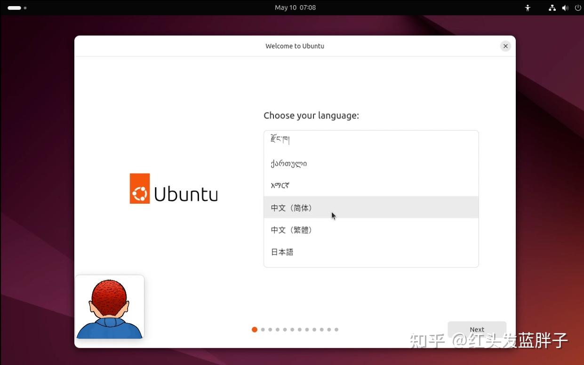Close the Welcome to Ubuntu window
584x365 pixels.
pyautogui.click(x=505, y=46)
